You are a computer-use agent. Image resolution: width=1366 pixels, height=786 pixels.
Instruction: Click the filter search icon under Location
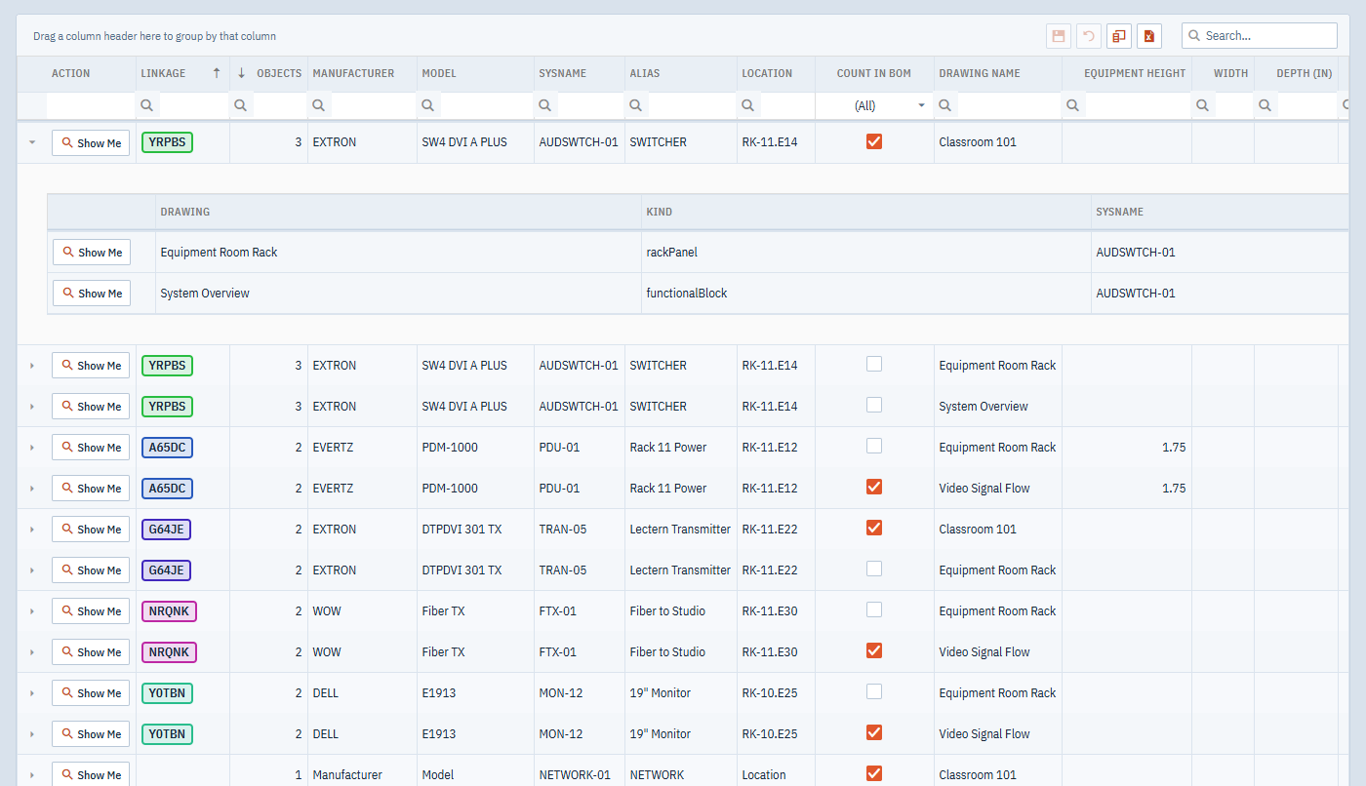[748, 105]
